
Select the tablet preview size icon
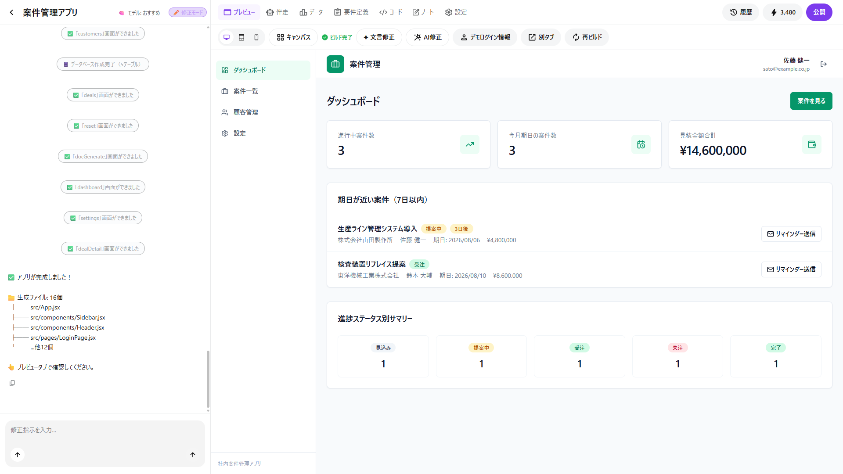tap(241, 37)
